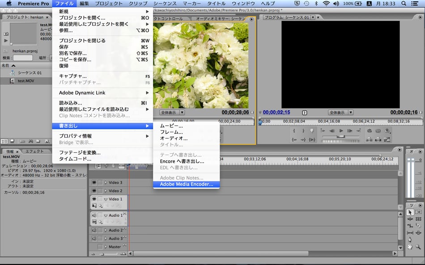The width and height of the screenshot is (425, 265).
Task: Toggle the lock box on Video 2 track
Action: pos(100,191)
